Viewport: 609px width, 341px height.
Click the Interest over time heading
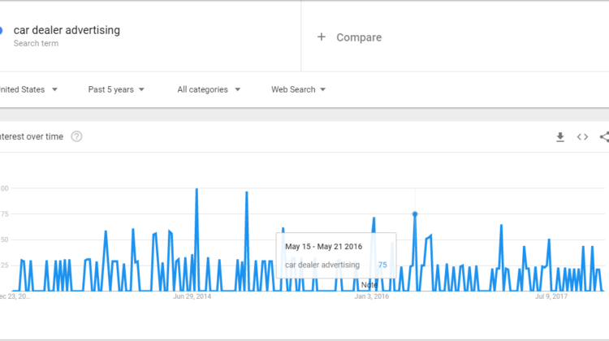tap(31, 136)
